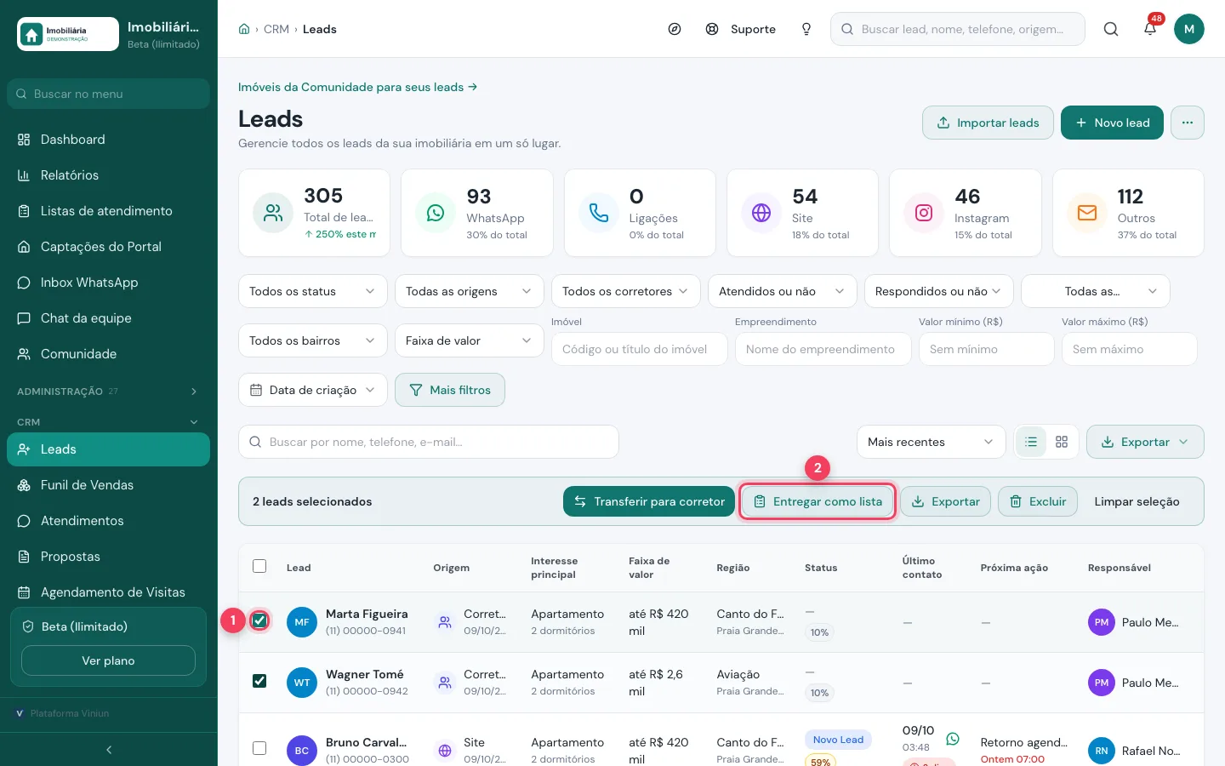Open the M user avatar menu
The height and width of the screenshot is (766, 1225).
tap(1189, 29)
